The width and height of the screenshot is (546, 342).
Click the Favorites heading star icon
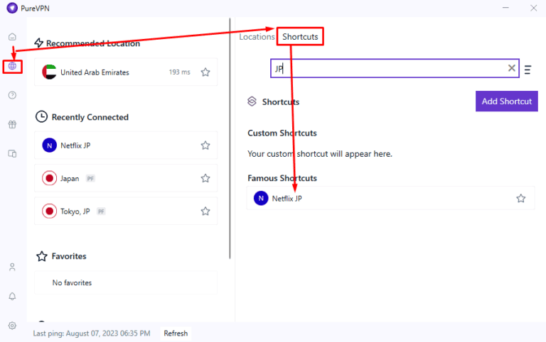coord(42,257)
